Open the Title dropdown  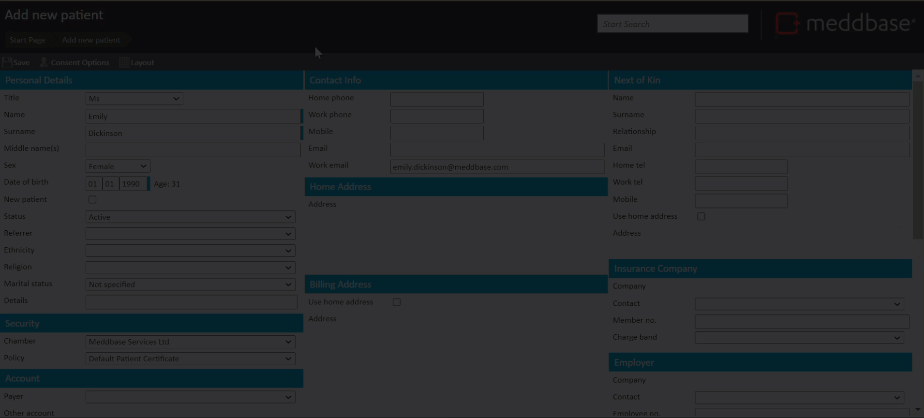134,99
